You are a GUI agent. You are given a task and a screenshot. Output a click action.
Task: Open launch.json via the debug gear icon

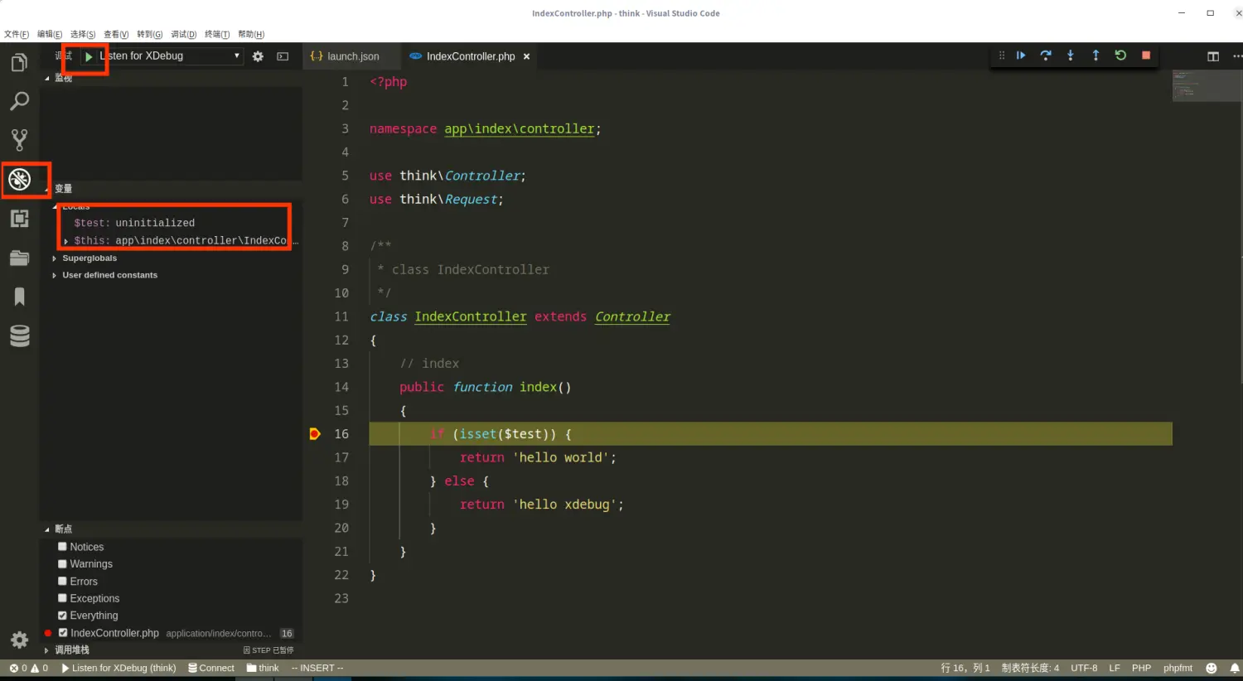pyautogui.click(x=258, y=56)
